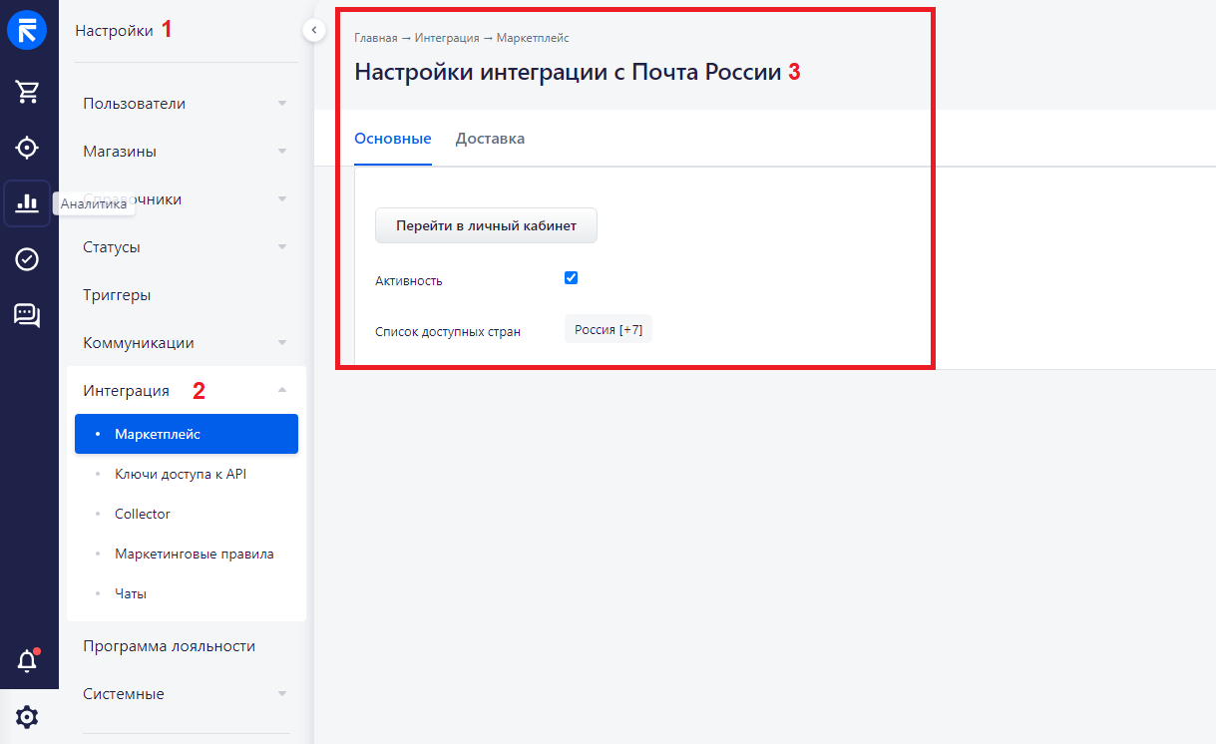
Task: Switch to the Доставка tab
Action: pos(490,139)
